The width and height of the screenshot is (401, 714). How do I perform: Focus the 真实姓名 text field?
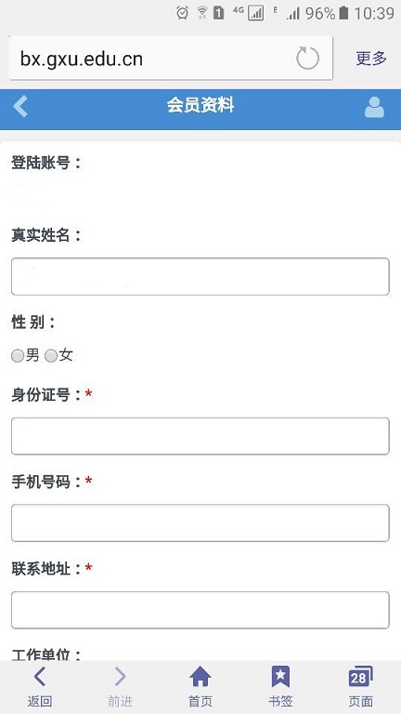[200, 276]
